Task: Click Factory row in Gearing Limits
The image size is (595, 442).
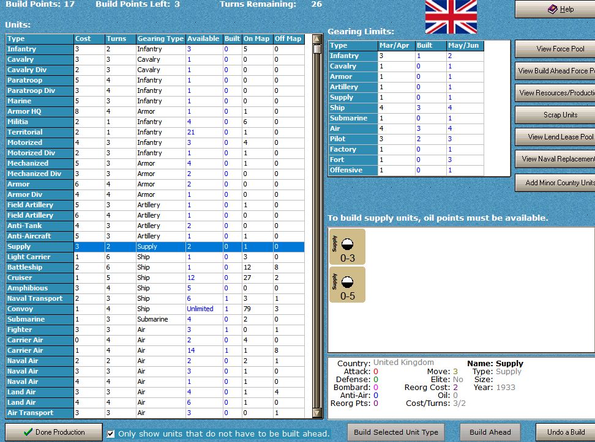Action: 406,149
